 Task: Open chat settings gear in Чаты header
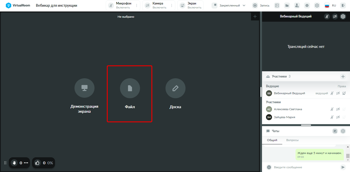click(343, 131)
